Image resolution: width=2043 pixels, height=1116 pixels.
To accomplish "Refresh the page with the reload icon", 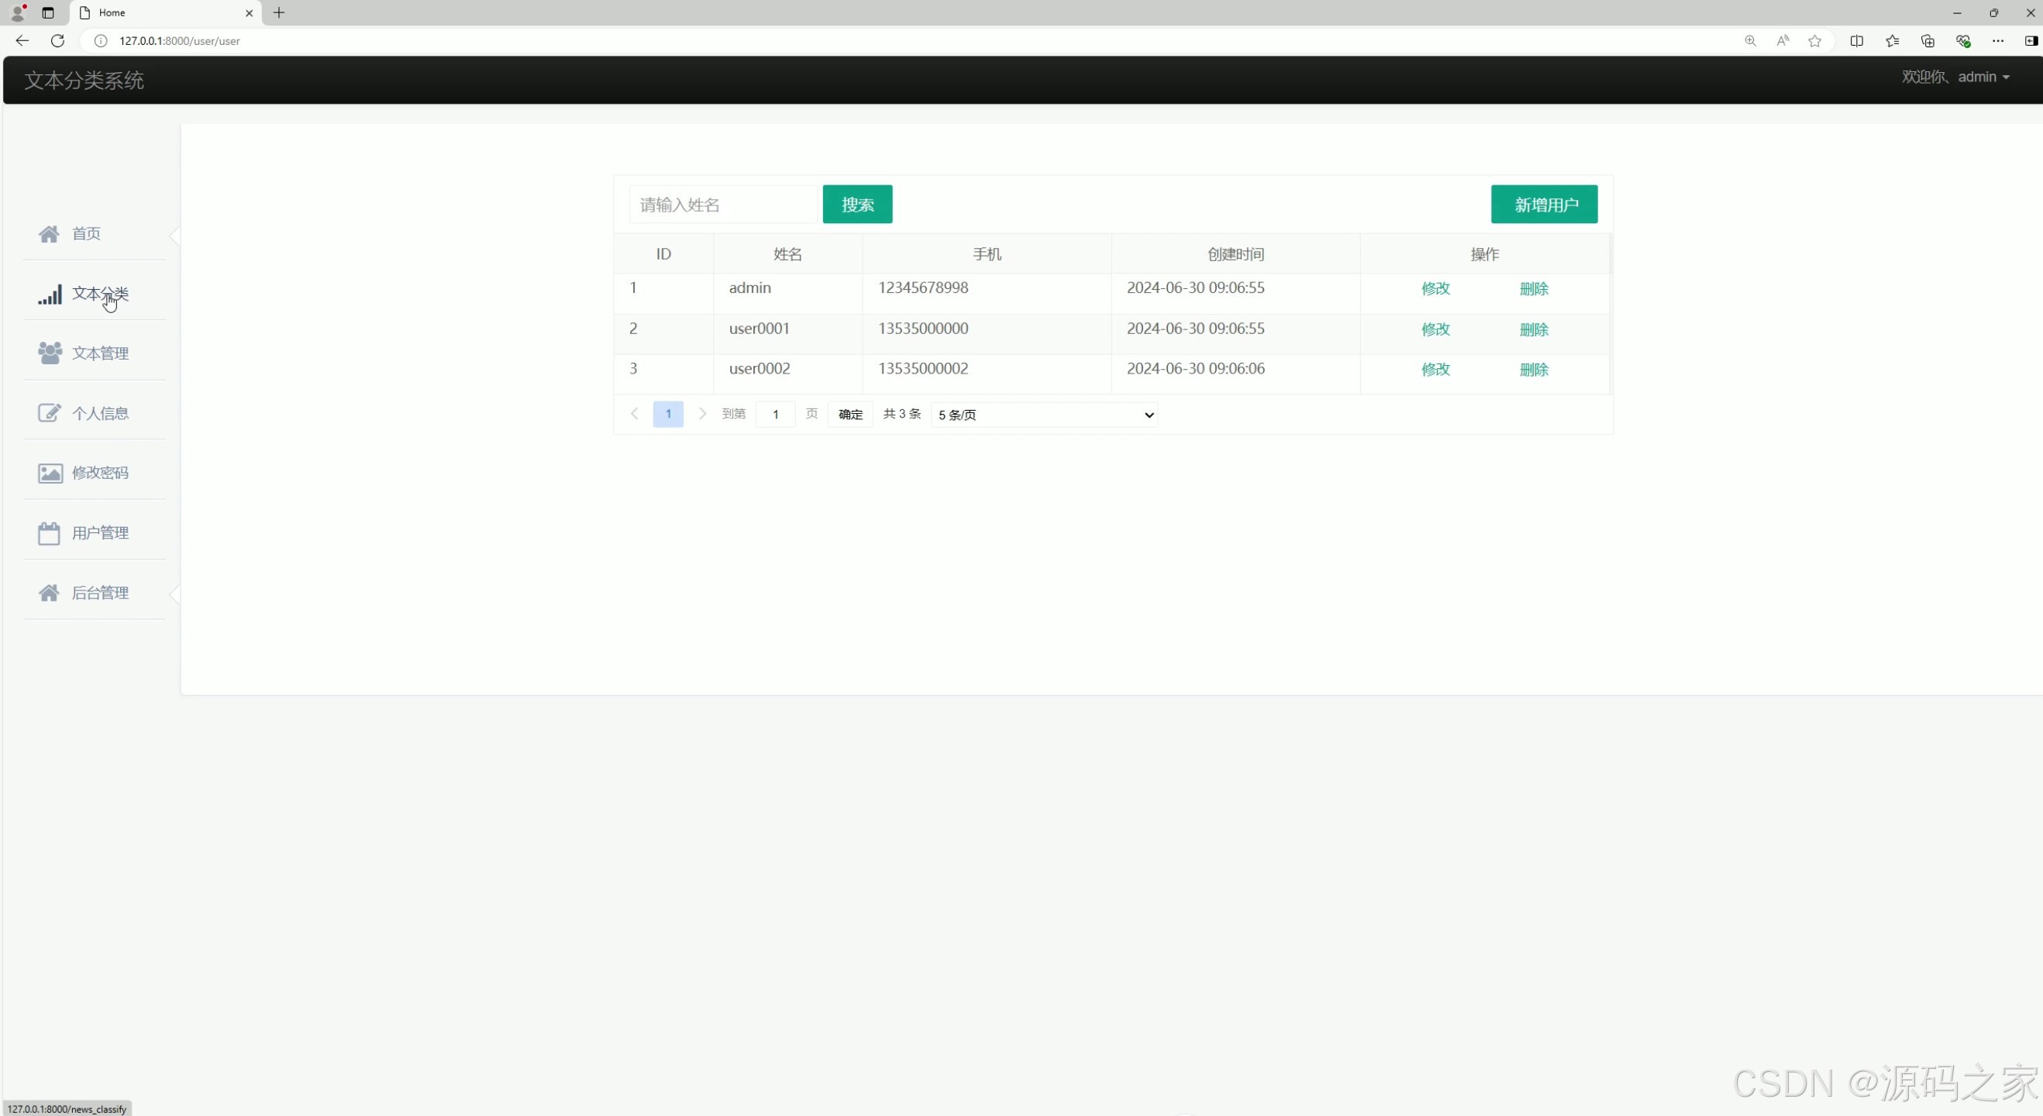I will pos(57,40).
